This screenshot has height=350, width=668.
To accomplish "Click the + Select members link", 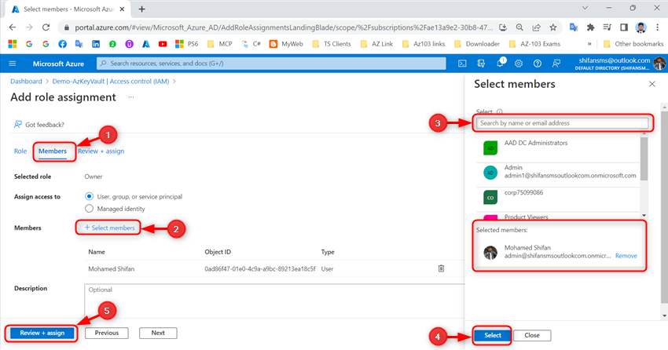I will (109, 228).
